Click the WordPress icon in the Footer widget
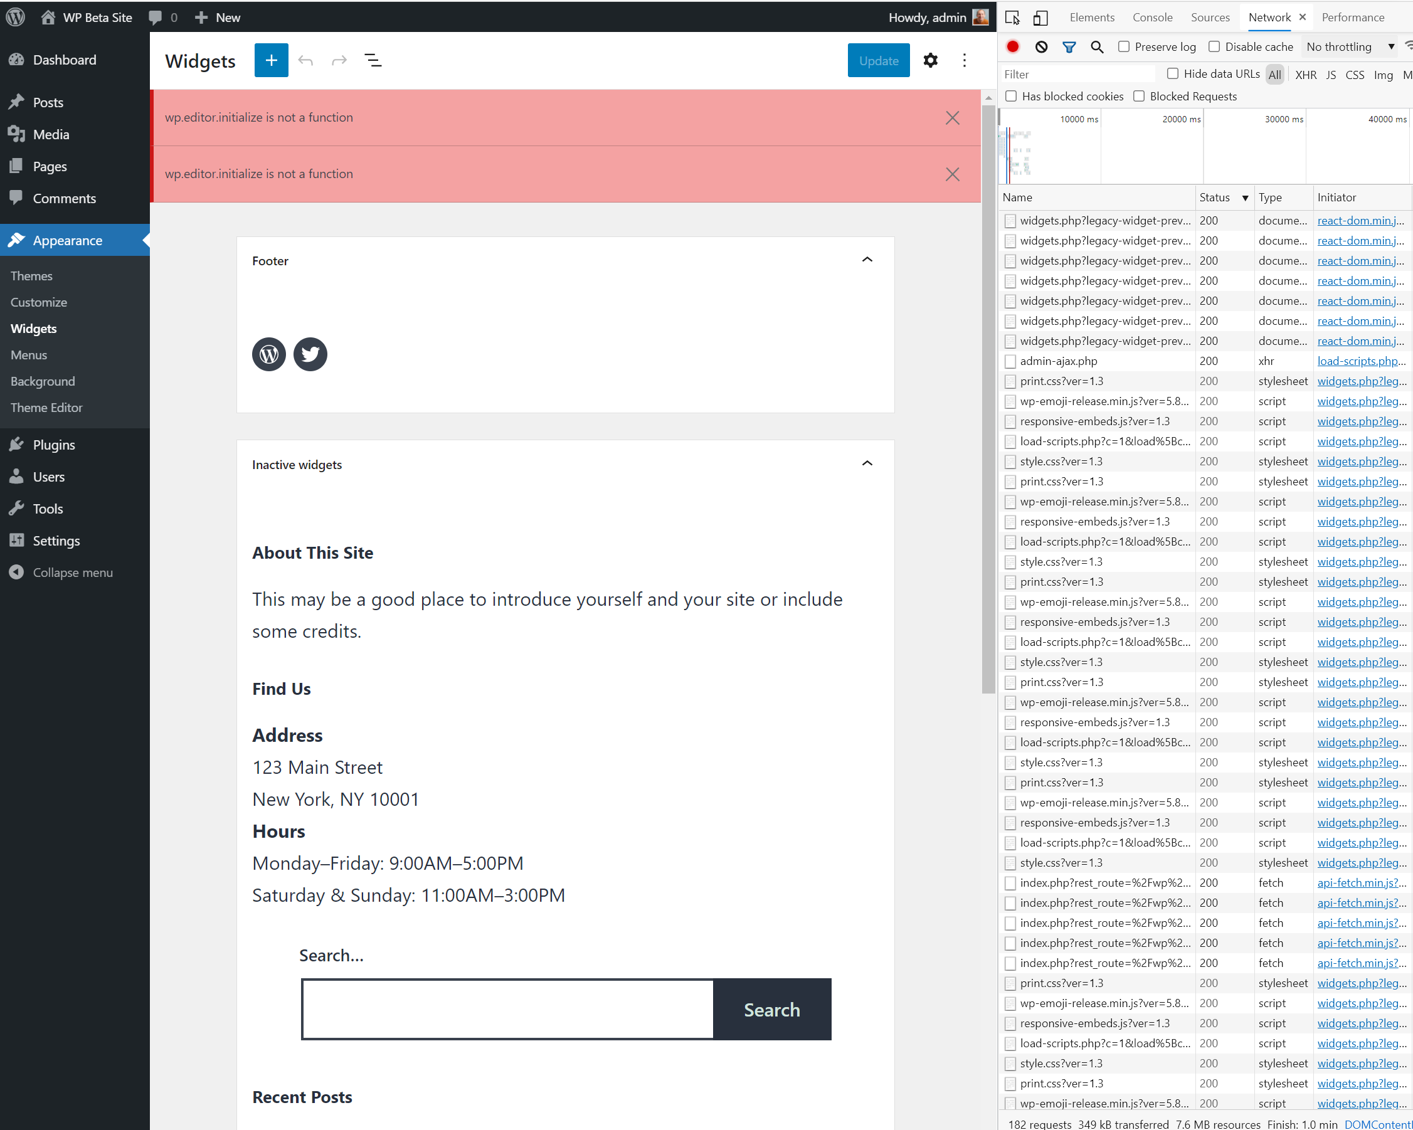Screen dimensions: 1413x1130 (268, 354)
